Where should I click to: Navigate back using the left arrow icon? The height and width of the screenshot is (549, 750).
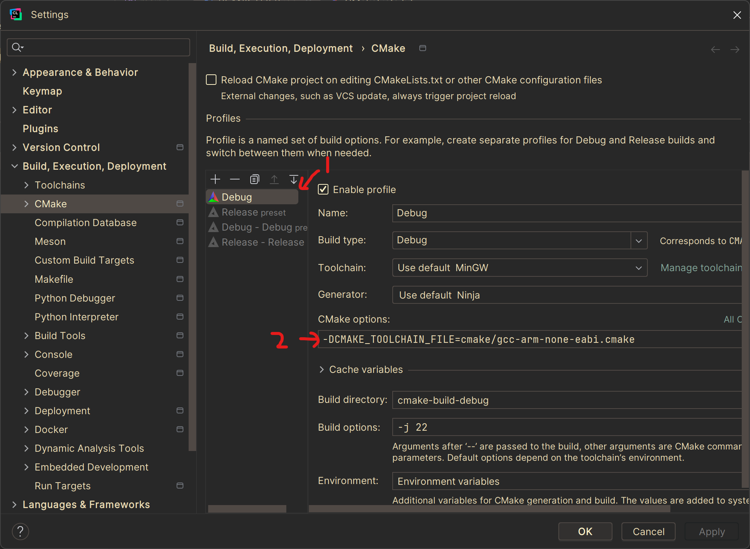point(715,49)
